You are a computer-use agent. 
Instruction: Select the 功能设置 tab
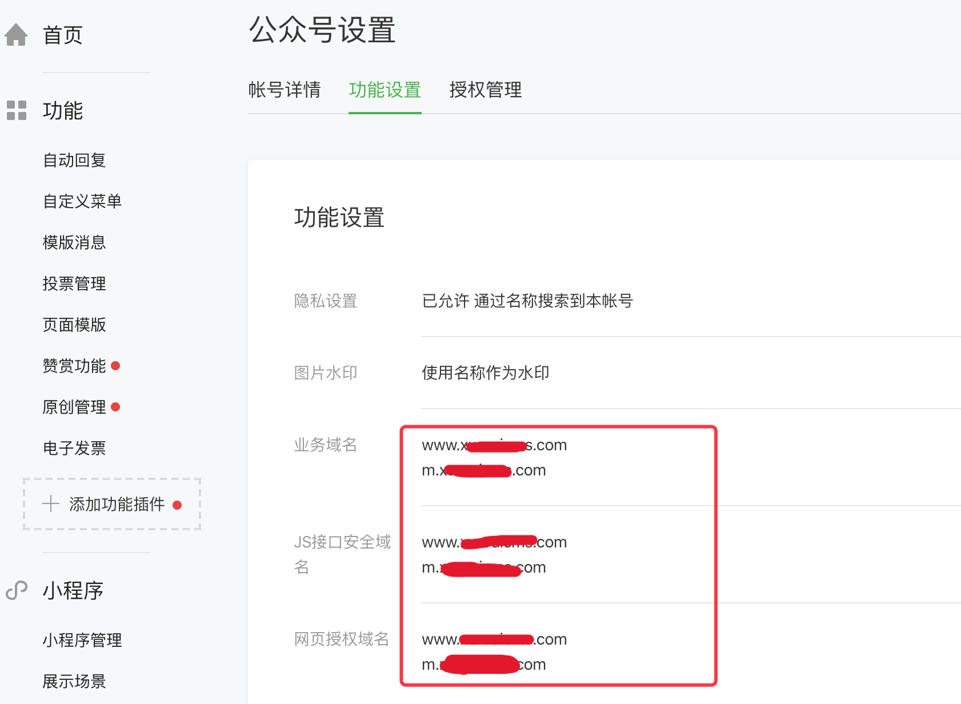385,90
